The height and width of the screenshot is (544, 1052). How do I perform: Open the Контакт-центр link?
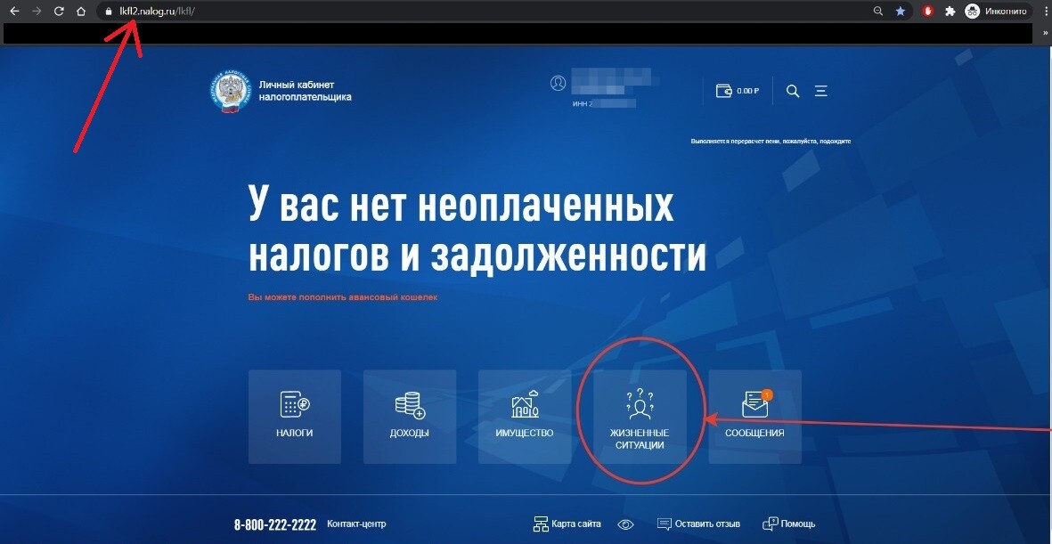356,524
